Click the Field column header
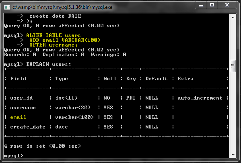 tap(18, 79)
